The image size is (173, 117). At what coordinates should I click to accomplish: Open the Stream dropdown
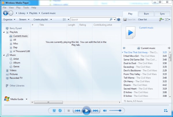pos(24,19)
